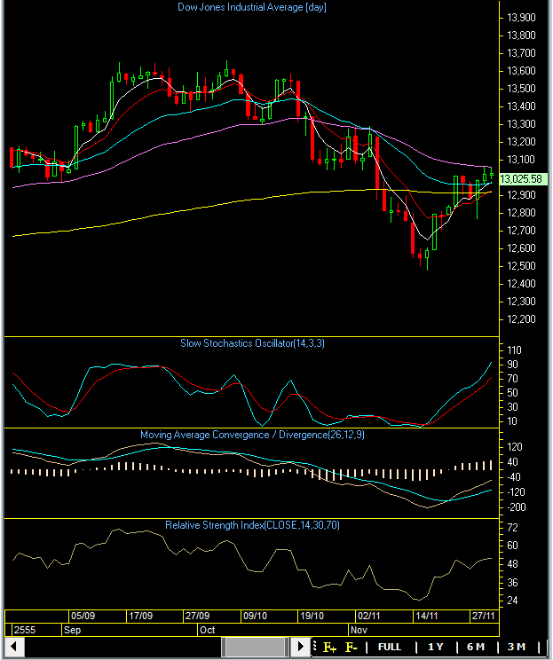Click the current price label 13,025.58
The image size is (553, 660).
[x=521, y=179]
